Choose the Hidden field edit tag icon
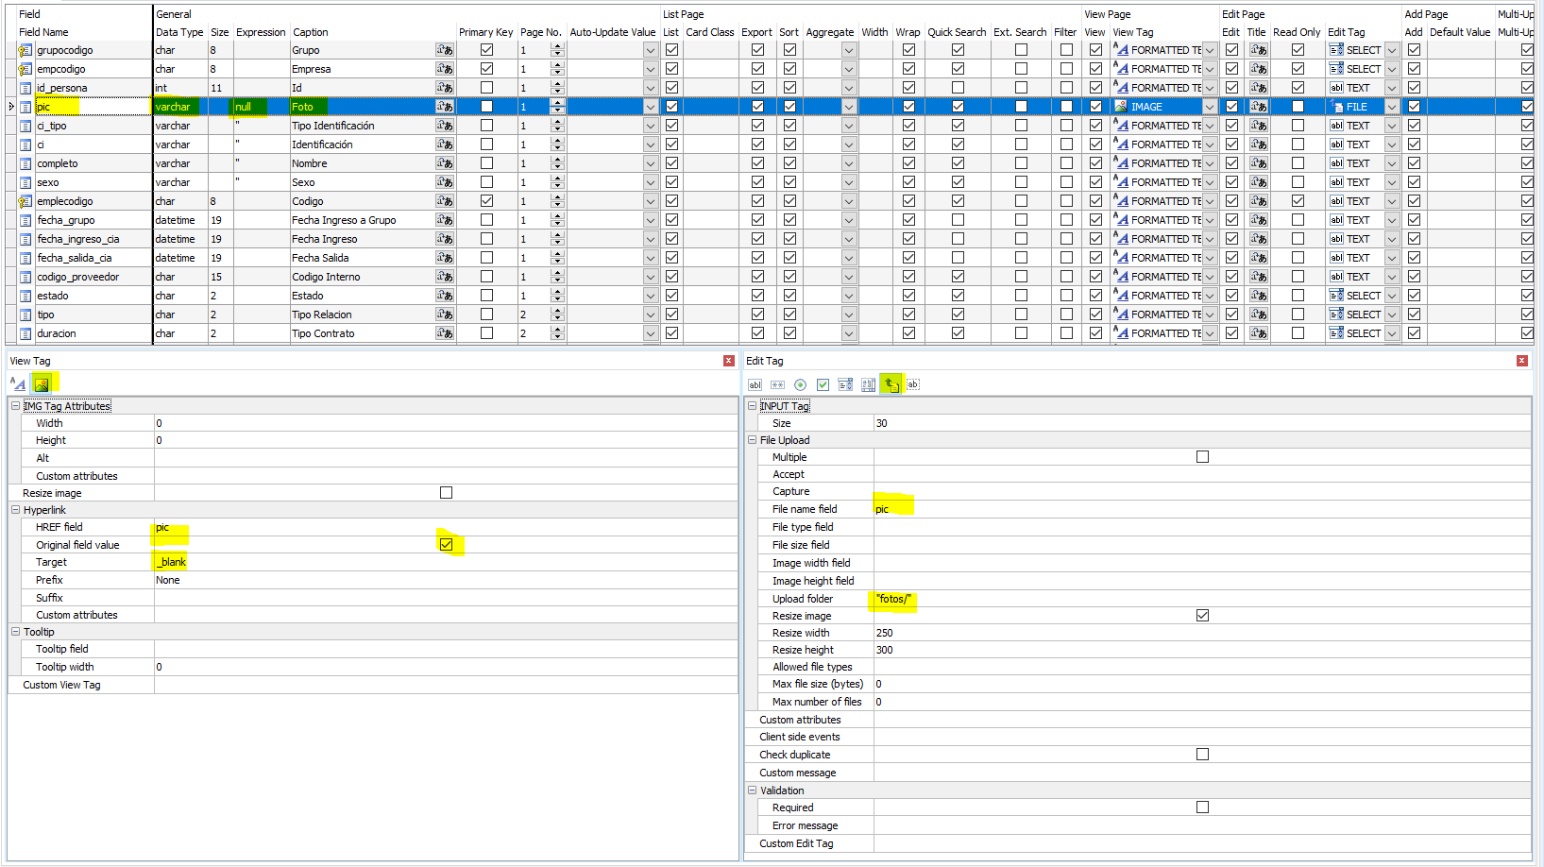The image size is (1544, 867). (x=912, y=384)
